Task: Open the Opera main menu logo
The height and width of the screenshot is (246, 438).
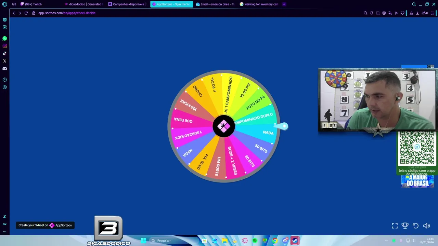Action: (x=5, y=4)
